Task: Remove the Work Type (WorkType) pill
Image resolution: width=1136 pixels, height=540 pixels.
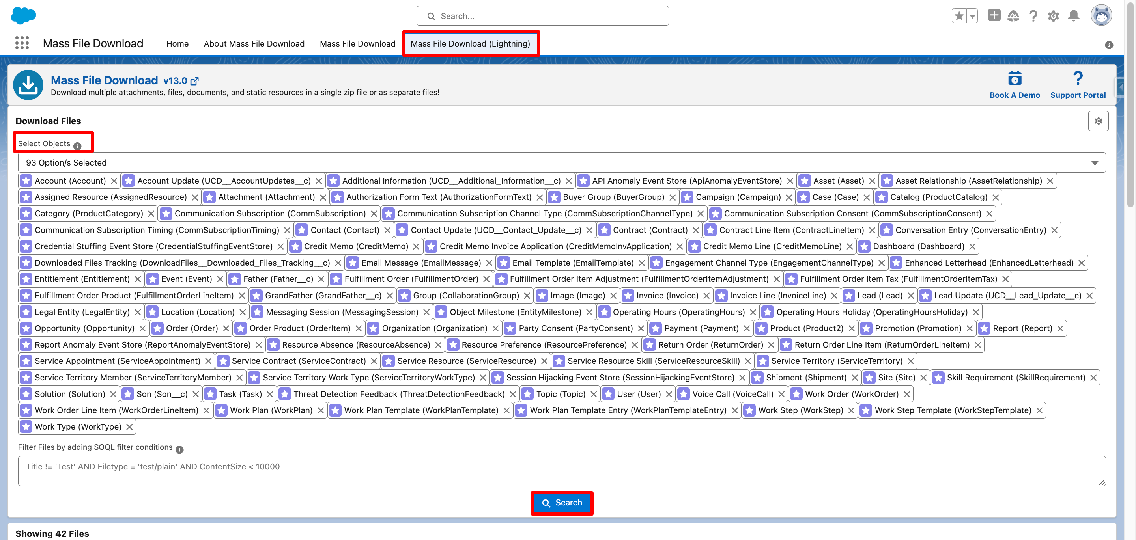Action: 129,427
